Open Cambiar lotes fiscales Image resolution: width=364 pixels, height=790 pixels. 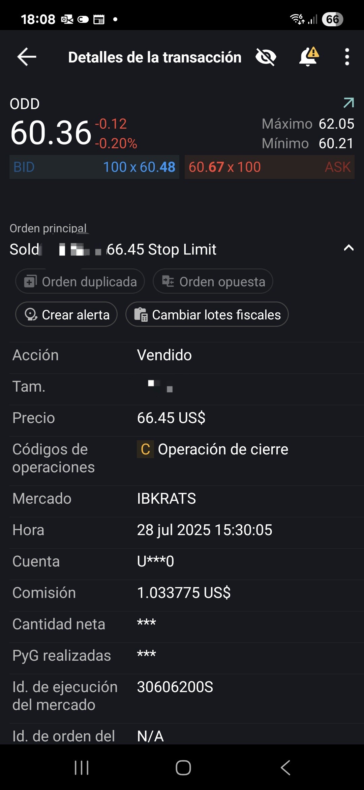[207, 314]
